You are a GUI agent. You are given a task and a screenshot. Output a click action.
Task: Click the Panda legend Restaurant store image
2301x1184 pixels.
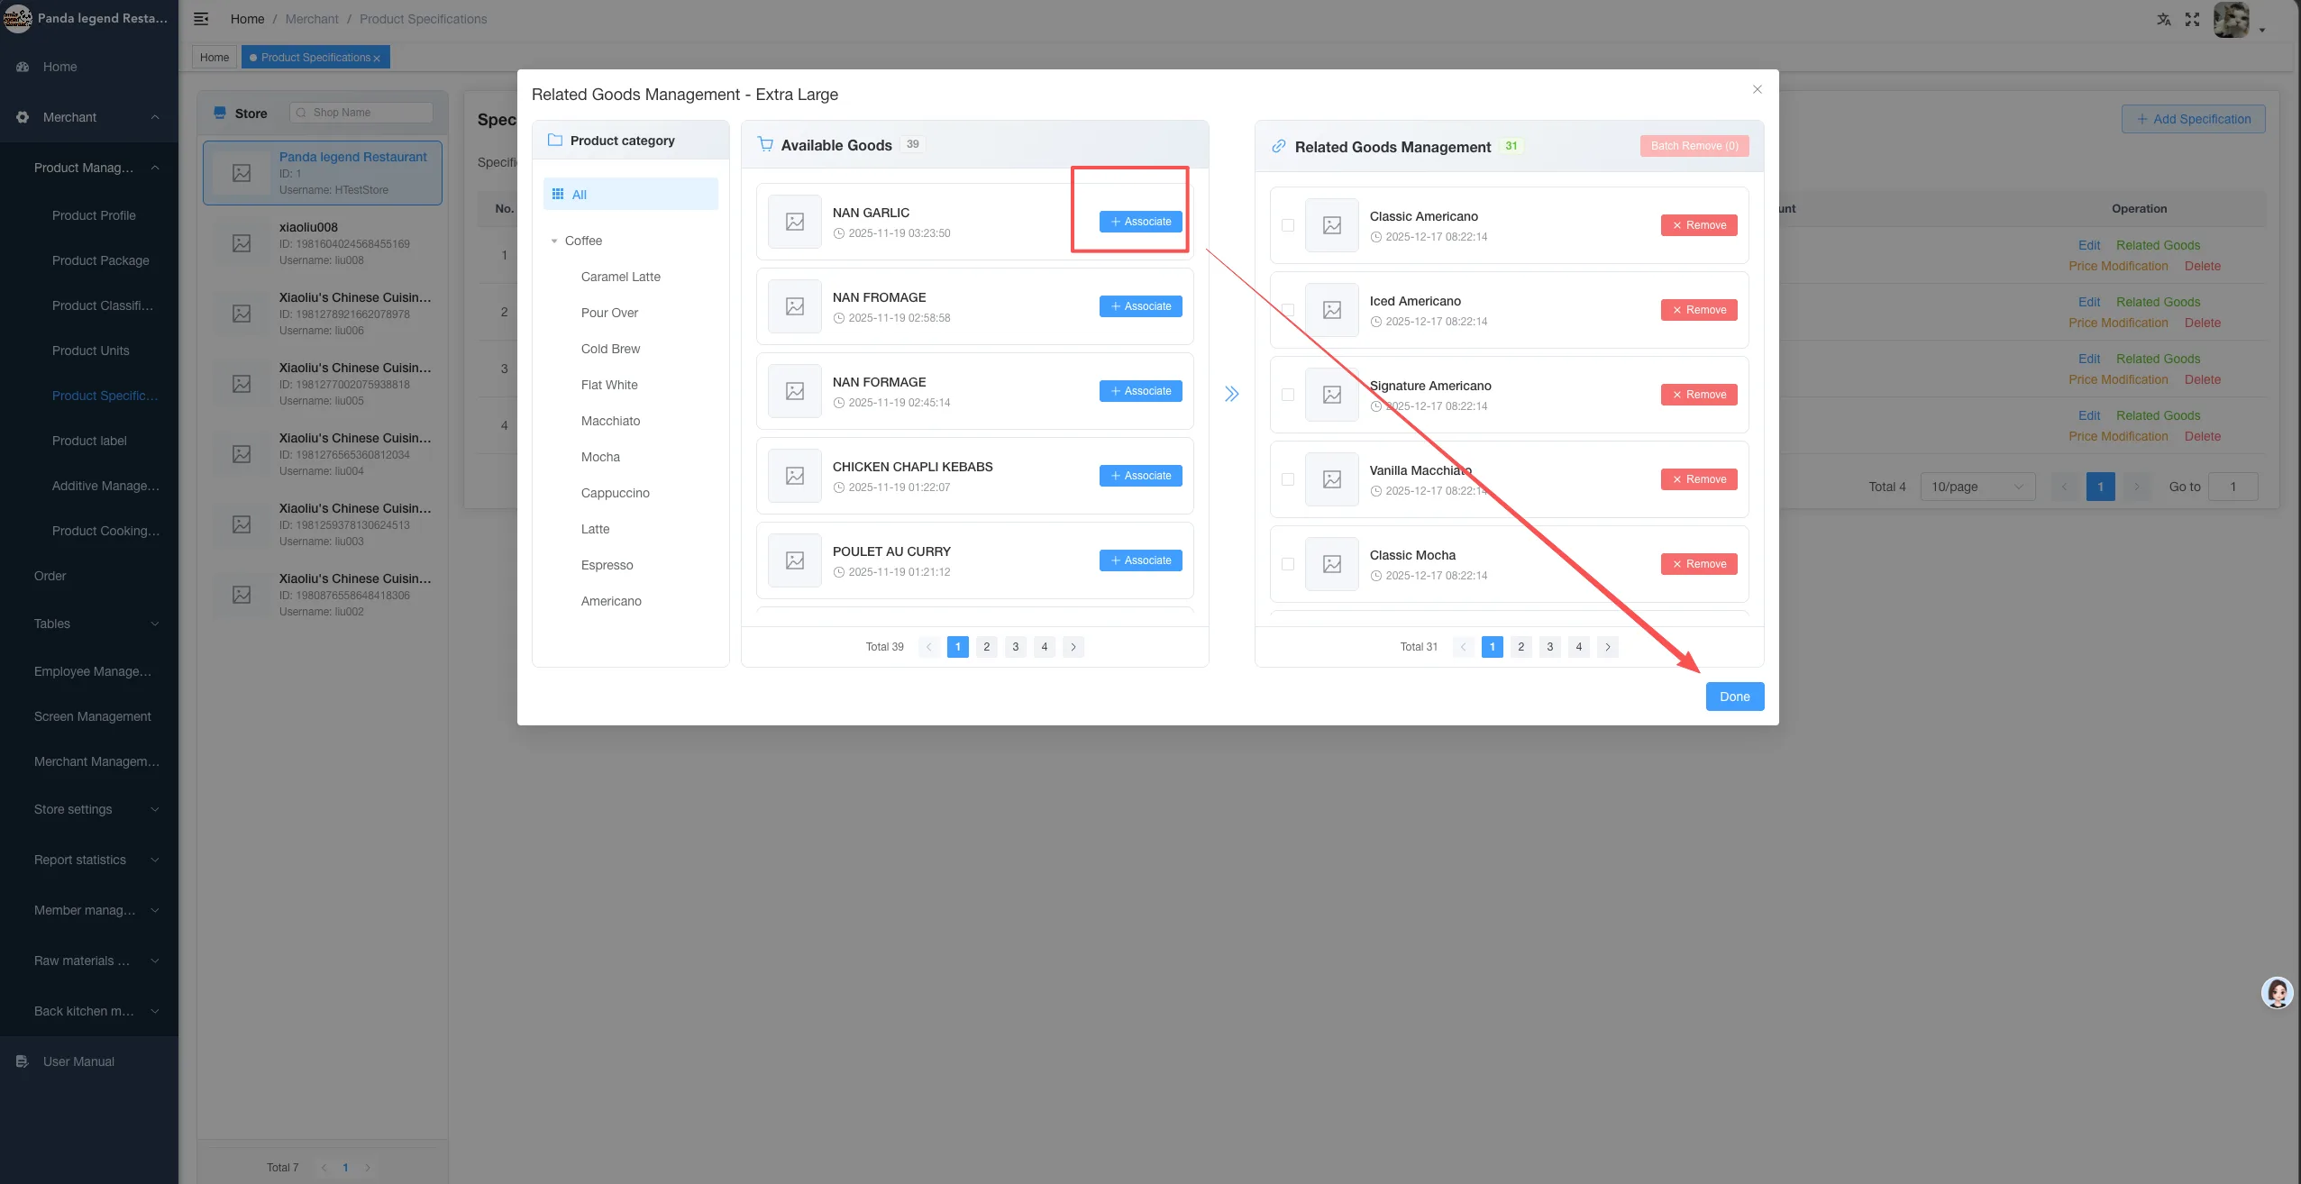[x=242, y=173]
